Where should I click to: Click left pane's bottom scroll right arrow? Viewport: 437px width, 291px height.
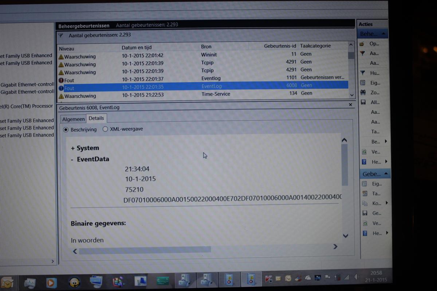tap(52, 261)
